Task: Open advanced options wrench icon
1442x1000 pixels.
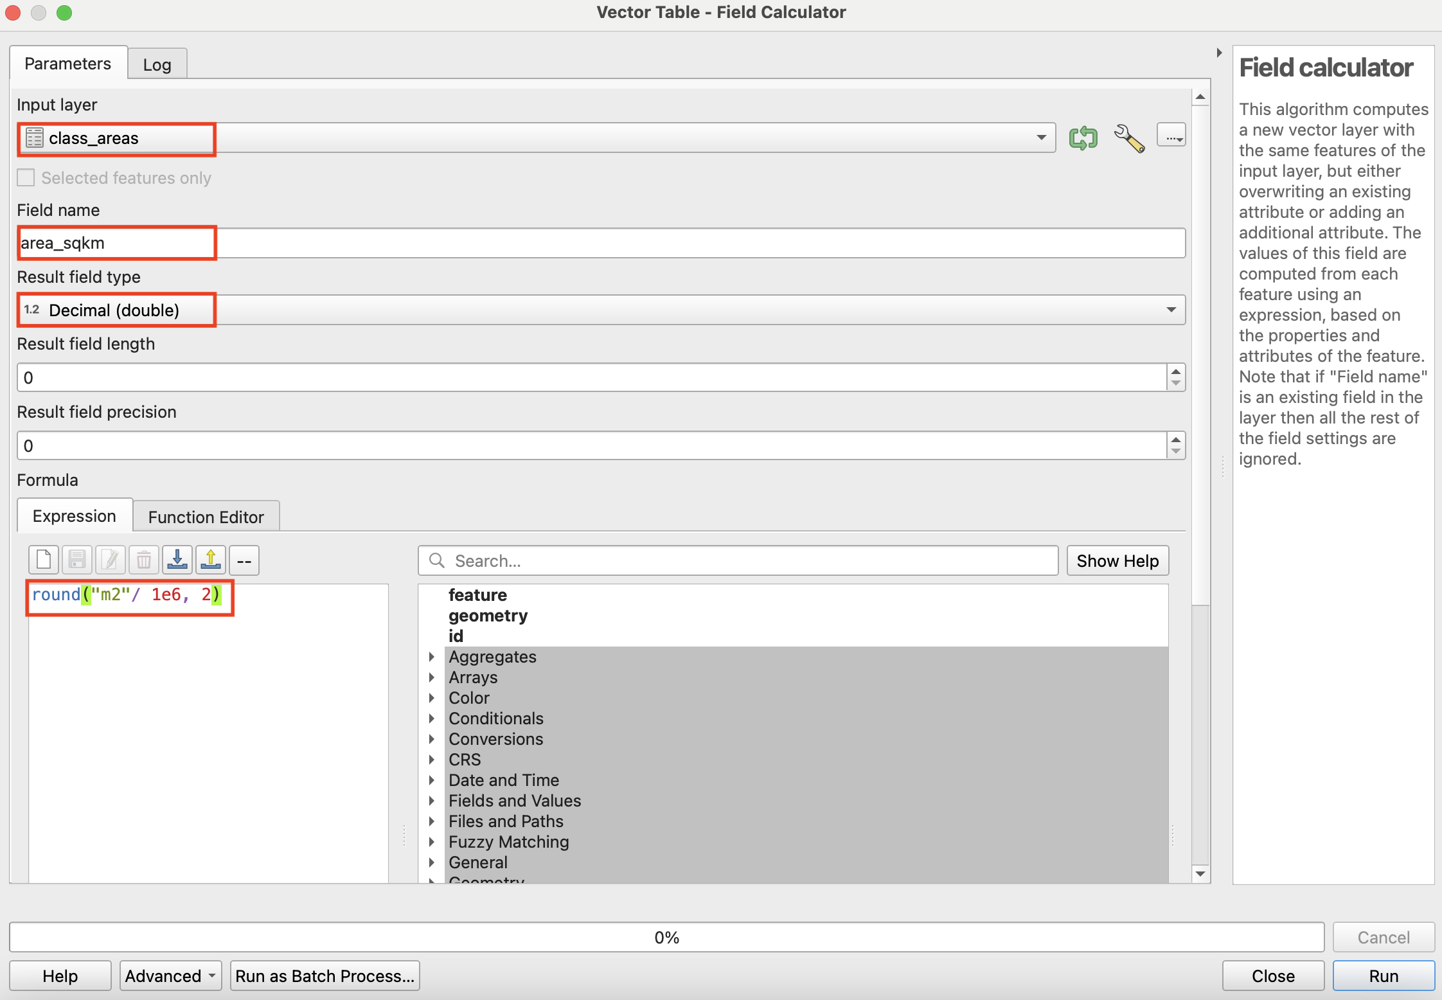Action: tap(1128, 138)
